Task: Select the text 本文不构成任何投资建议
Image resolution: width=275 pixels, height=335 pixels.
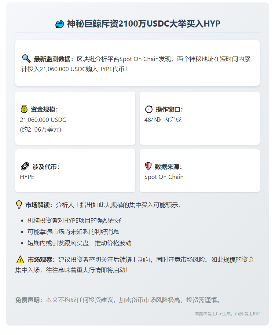Action: tap(79, 300)
